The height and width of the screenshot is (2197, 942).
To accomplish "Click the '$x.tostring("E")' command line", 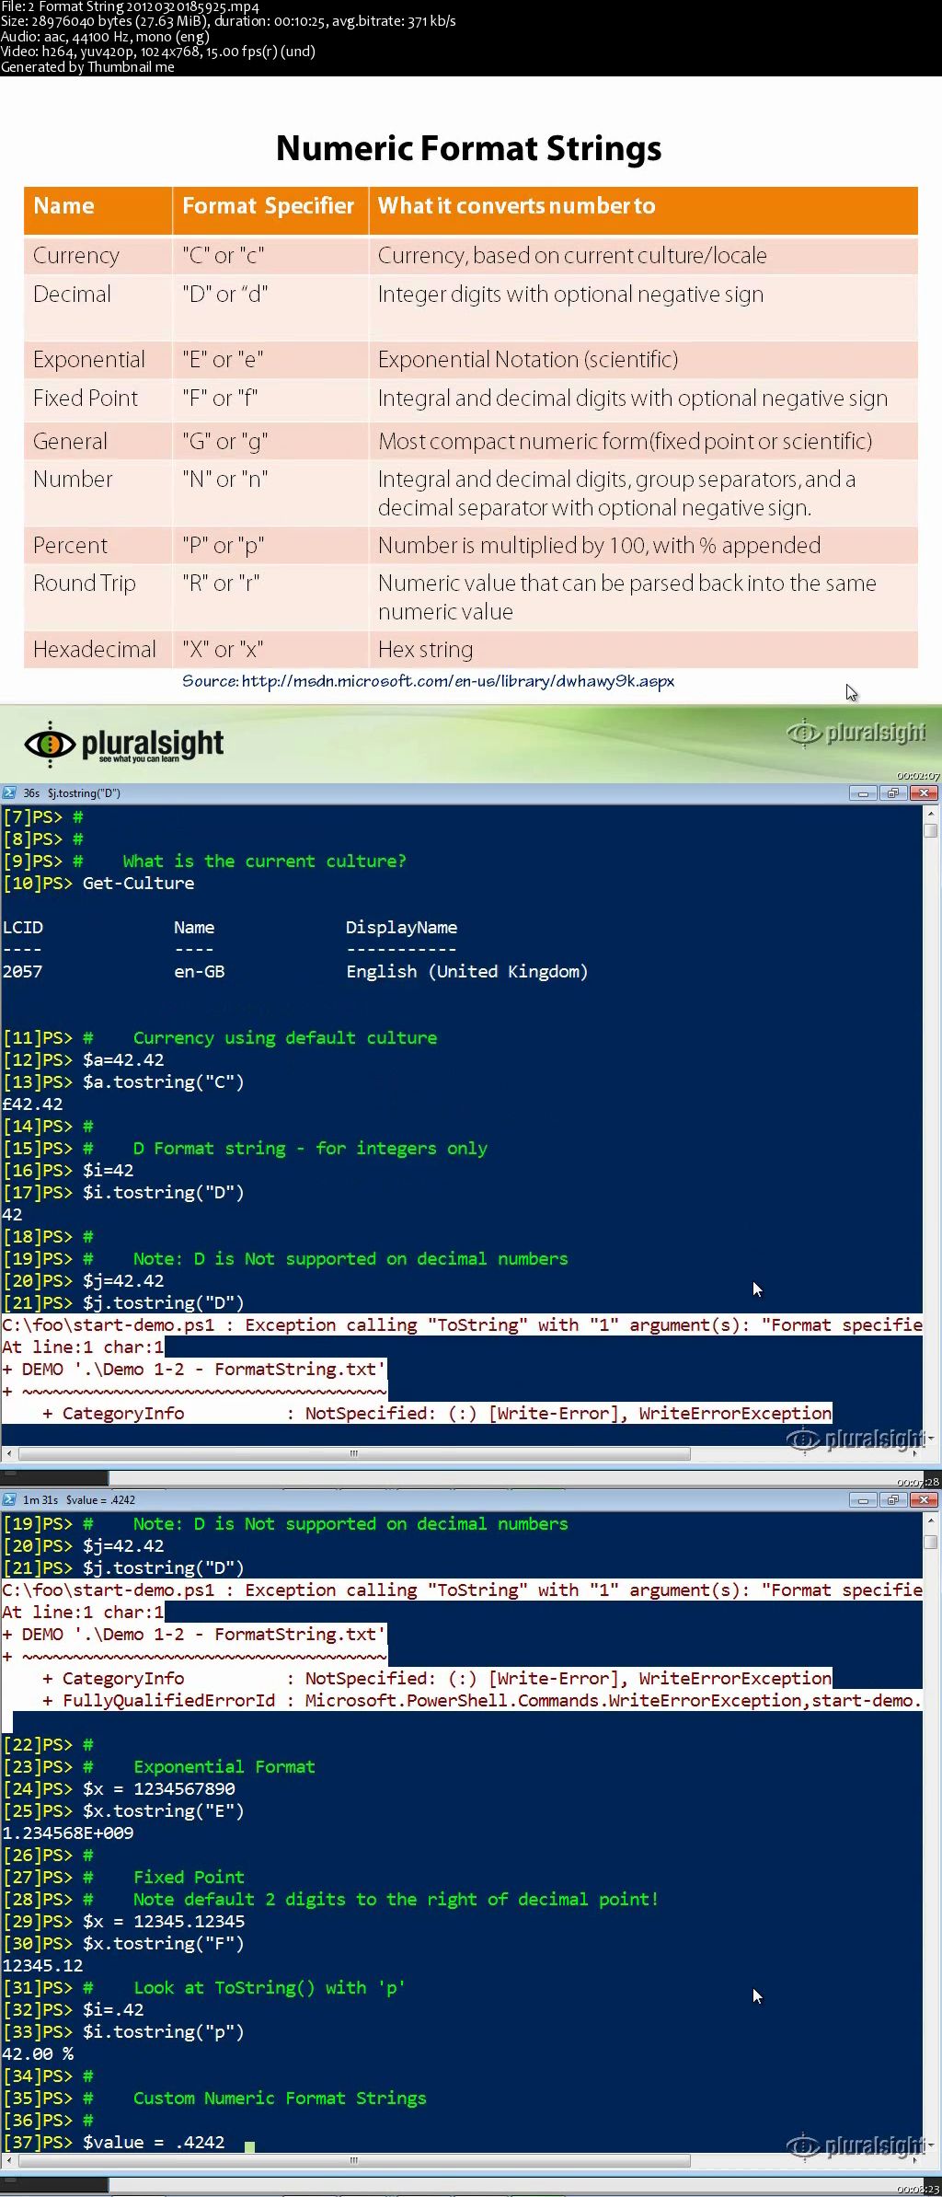I will tap(123, 1811).
